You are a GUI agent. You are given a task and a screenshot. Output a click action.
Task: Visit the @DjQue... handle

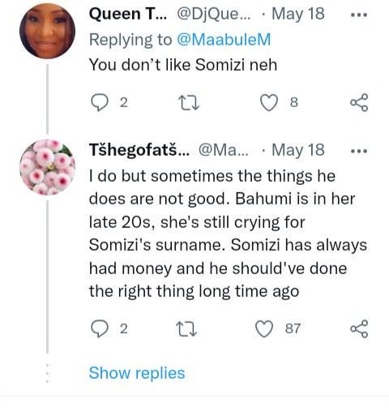213,14
